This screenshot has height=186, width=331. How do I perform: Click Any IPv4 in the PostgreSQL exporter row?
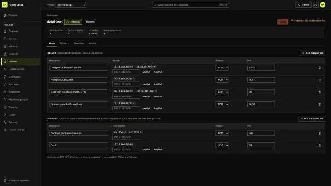point(146,84)
